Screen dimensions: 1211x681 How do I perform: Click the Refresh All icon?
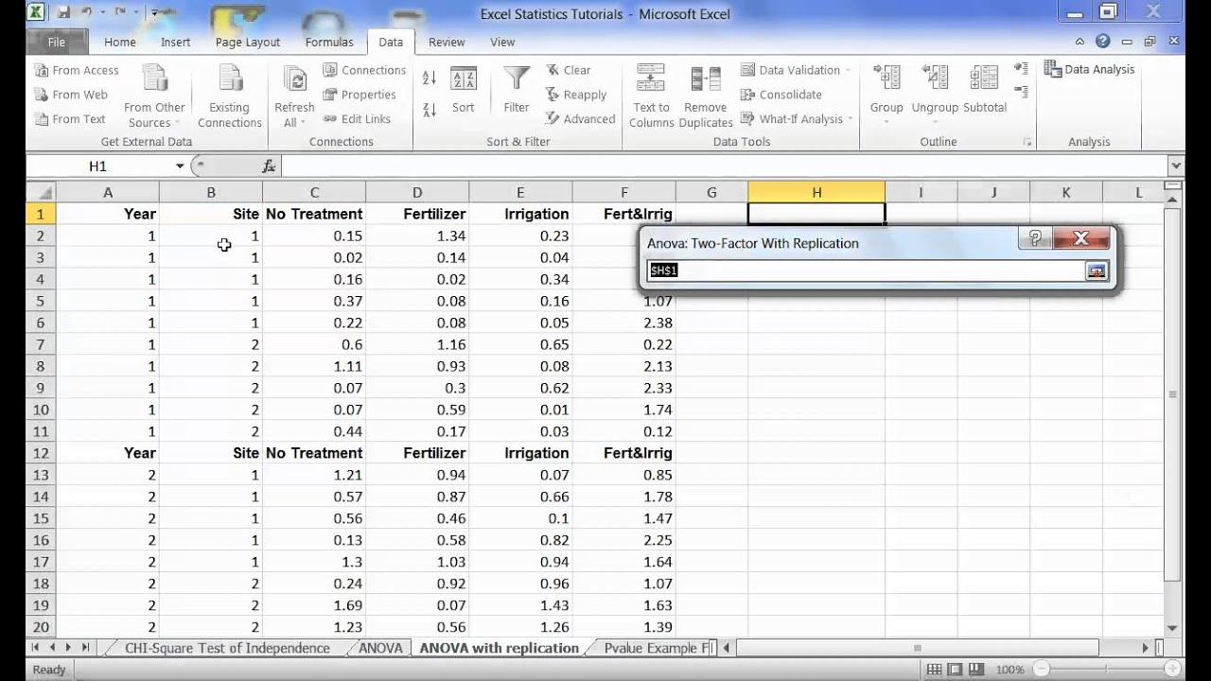click(294, 79)
